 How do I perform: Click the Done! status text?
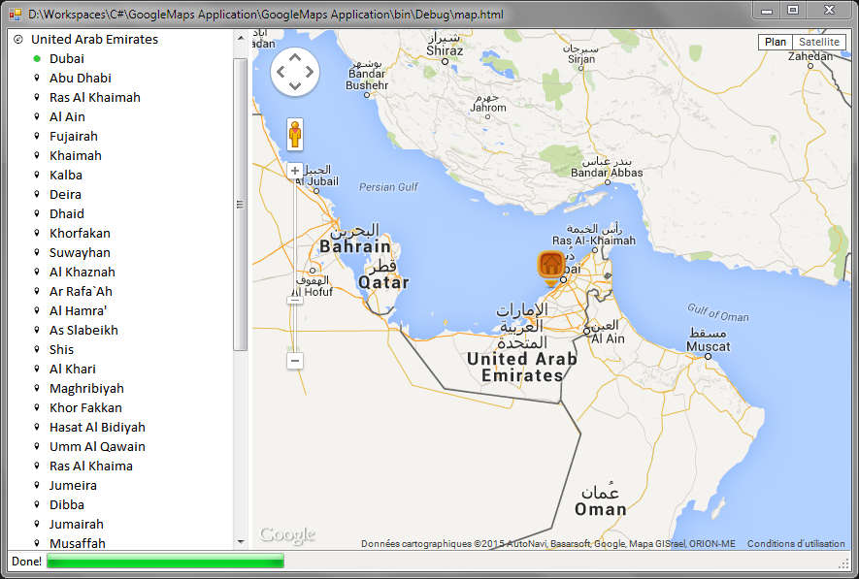[27, 562]
